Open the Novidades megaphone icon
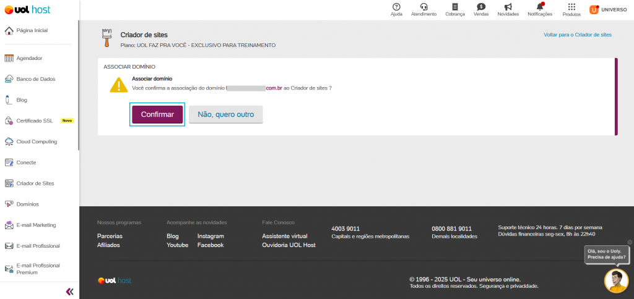Screen dimensions: 634x299 click(x=508, y=7)
